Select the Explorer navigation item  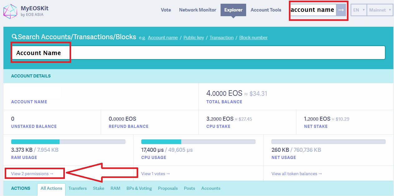(x=233, y=10)
